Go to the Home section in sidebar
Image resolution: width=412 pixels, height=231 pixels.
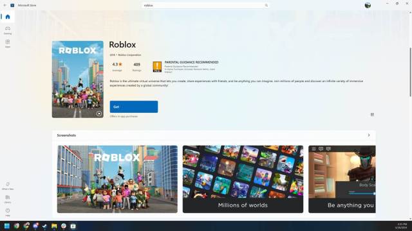click(8, 17)
